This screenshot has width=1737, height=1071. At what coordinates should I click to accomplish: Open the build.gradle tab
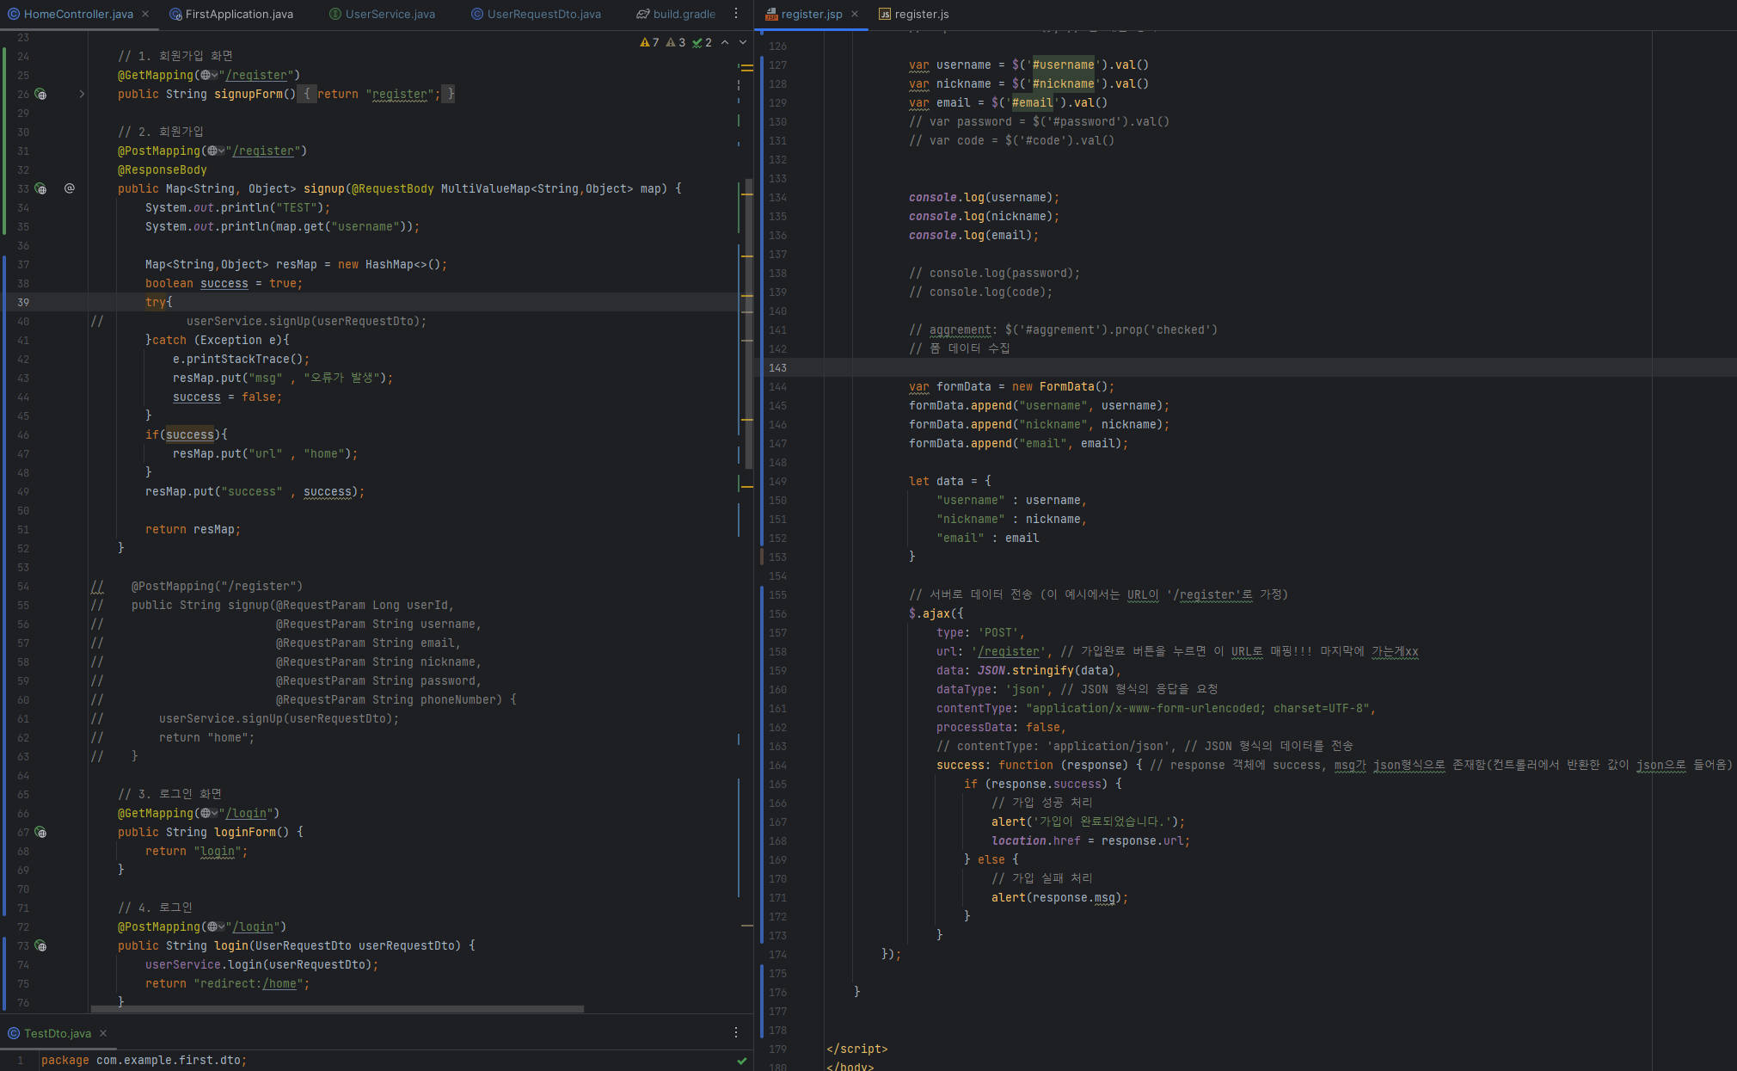pyautogui.click(x=684, y=14)
